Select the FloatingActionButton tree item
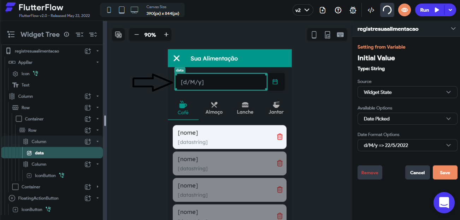This screenshot has width=460, height=220. (38, 198)
